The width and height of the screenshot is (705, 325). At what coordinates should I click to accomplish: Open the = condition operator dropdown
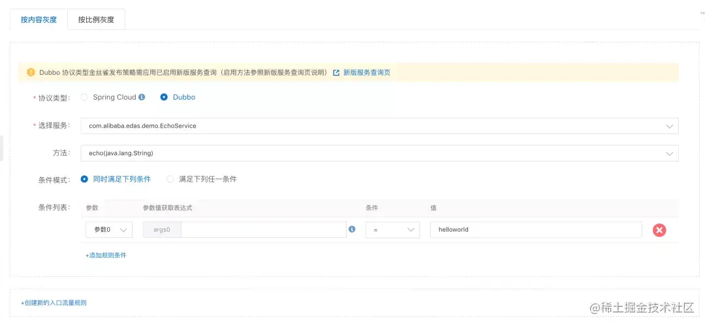click(392, 230)
